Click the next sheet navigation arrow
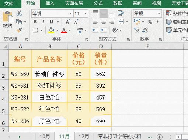Viewport: 188px width, 140px height. 19,137
